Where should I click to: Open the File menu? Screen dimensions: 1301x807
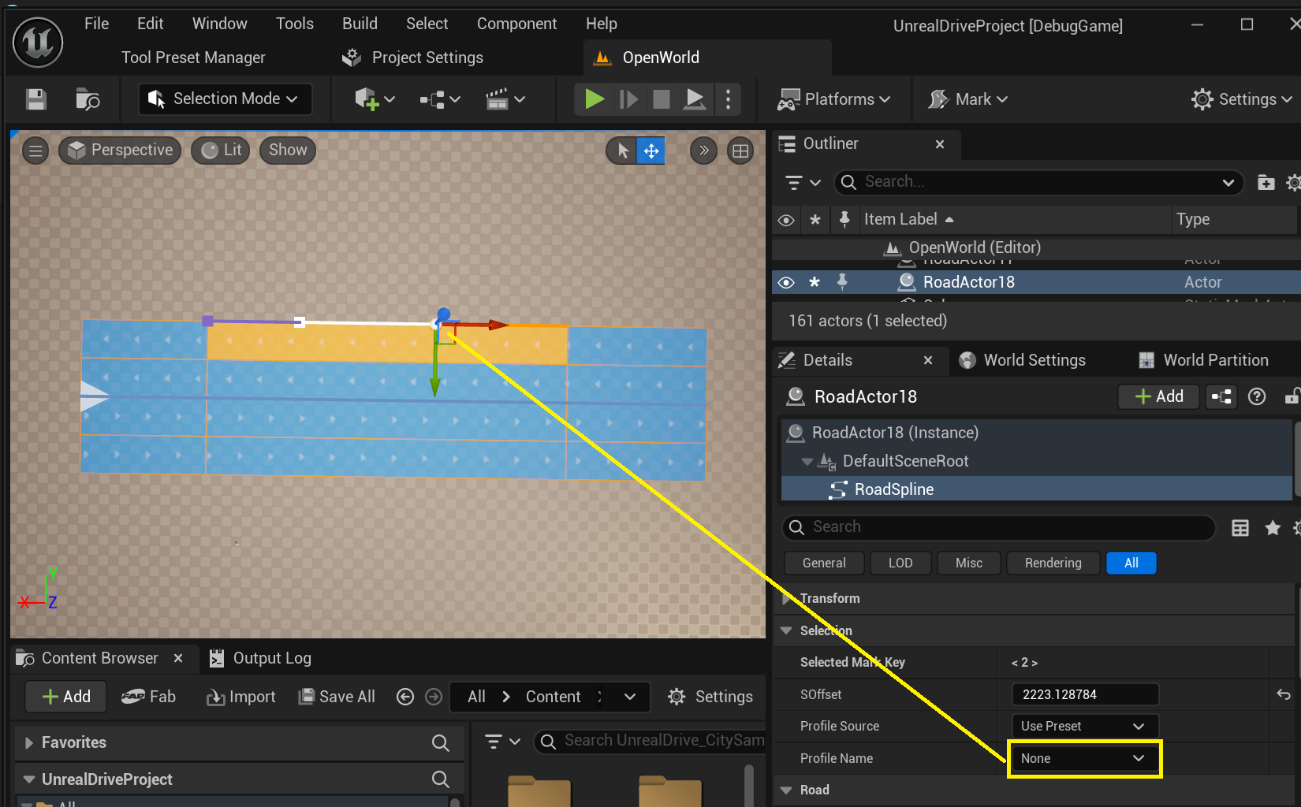click(97, 24)
